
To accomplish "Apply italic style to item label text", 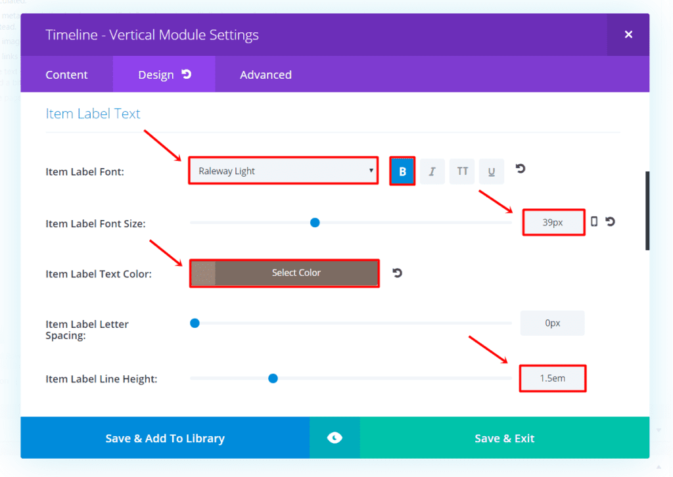I will tap(432, 171).
